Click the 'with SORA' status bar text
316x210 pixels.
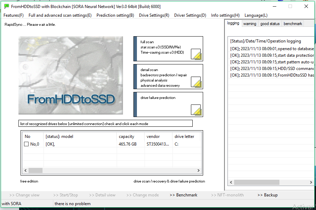tap(11, 204)
